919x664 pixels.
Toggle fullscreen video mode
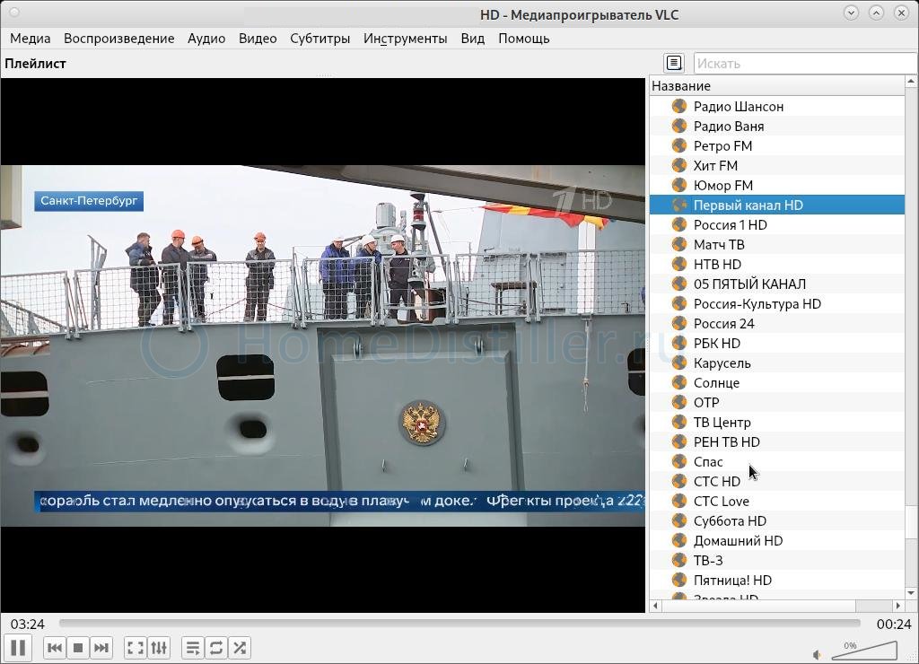[x=136, y=648]
